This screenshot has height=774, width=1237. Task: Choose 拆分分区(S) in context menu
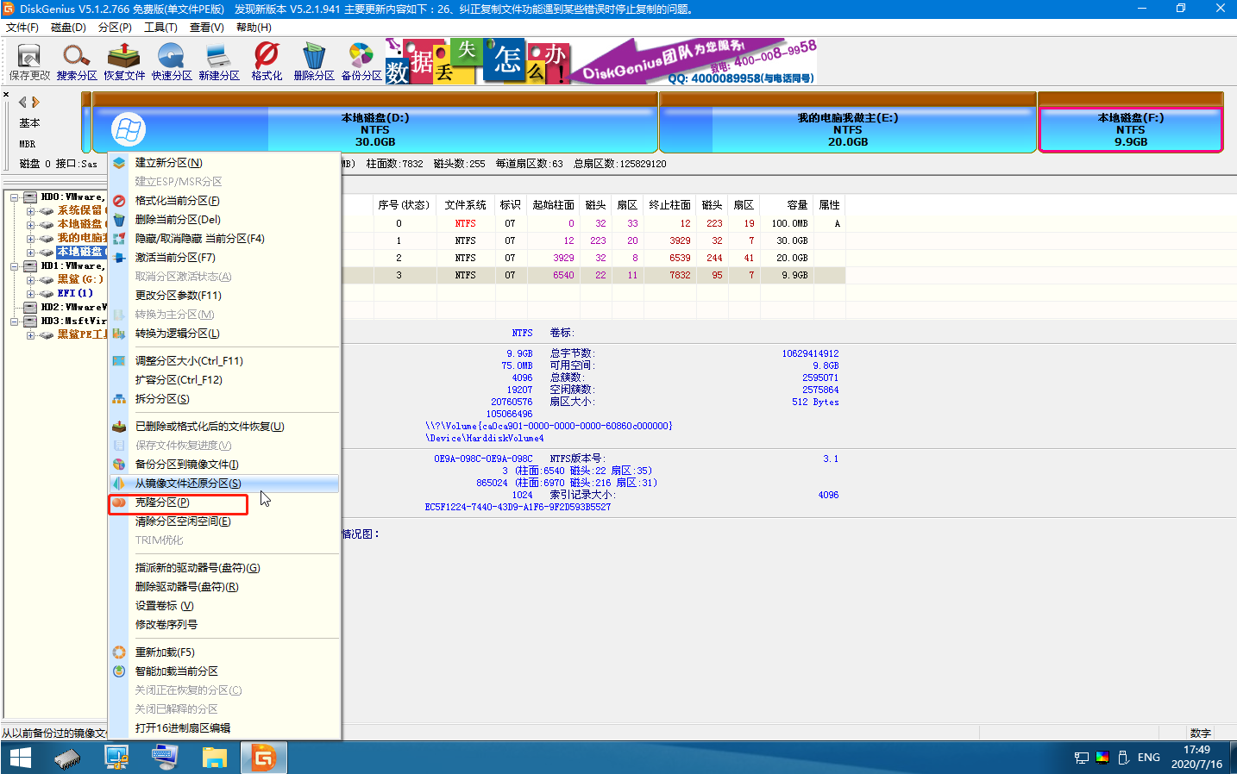[x=224, y=399]
